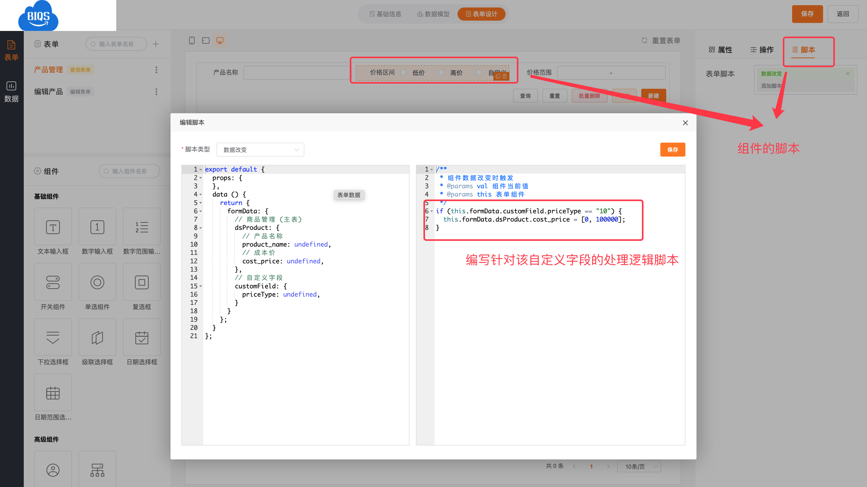Screen dimensions: 867x487
Task: Click the top 保存 button
Action: point(807,14)
